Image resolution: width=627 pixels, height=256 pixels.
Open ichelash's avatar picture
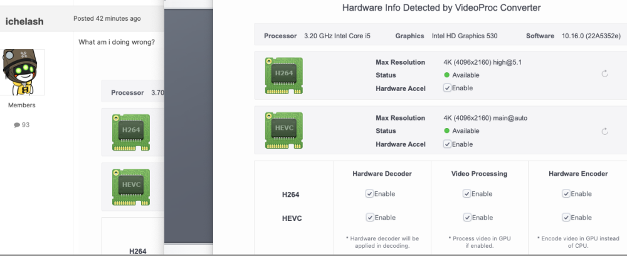tap(22, 72)
